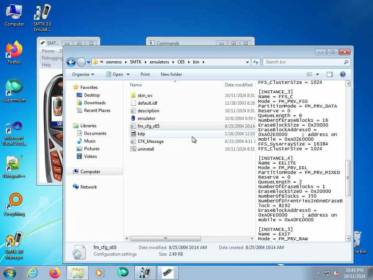Open Windows Media Player taskbar icon
The width and height of the screenshot is (373, 280).
tap(99, 273)
